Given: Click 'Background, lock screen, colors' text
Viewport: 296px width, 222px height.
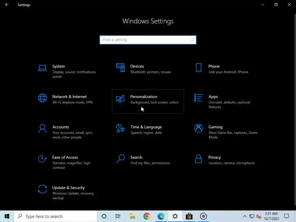Looking at the screenshot, I should (x=155, y=102).
